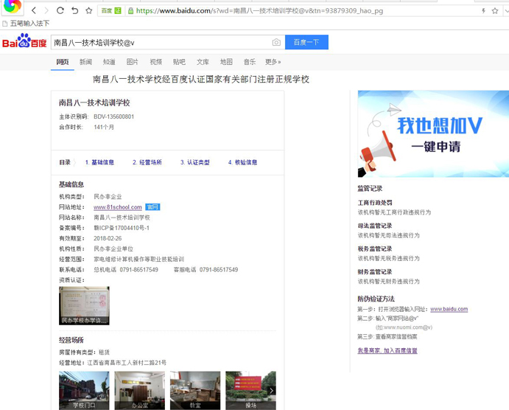This screenshot has height=410, width=509.
Task: Click the camera image-search icon
Action: pos(276,42)
